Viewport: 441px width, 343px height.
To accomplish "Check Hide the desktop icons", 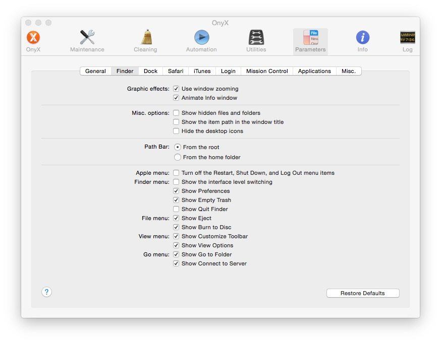I will (x=176, y=131).
